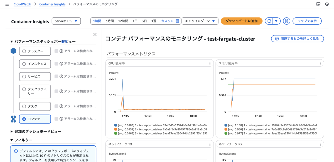Select the 12時間 time range
This screenshot has height=162, width=334.
pyautogui.click(x=123, y=21)
